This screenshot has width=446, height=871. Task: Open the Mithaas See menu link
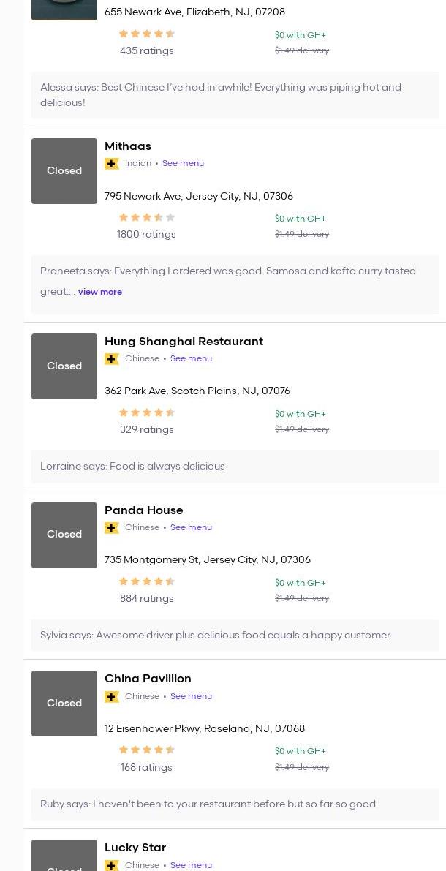pos(183,163)
